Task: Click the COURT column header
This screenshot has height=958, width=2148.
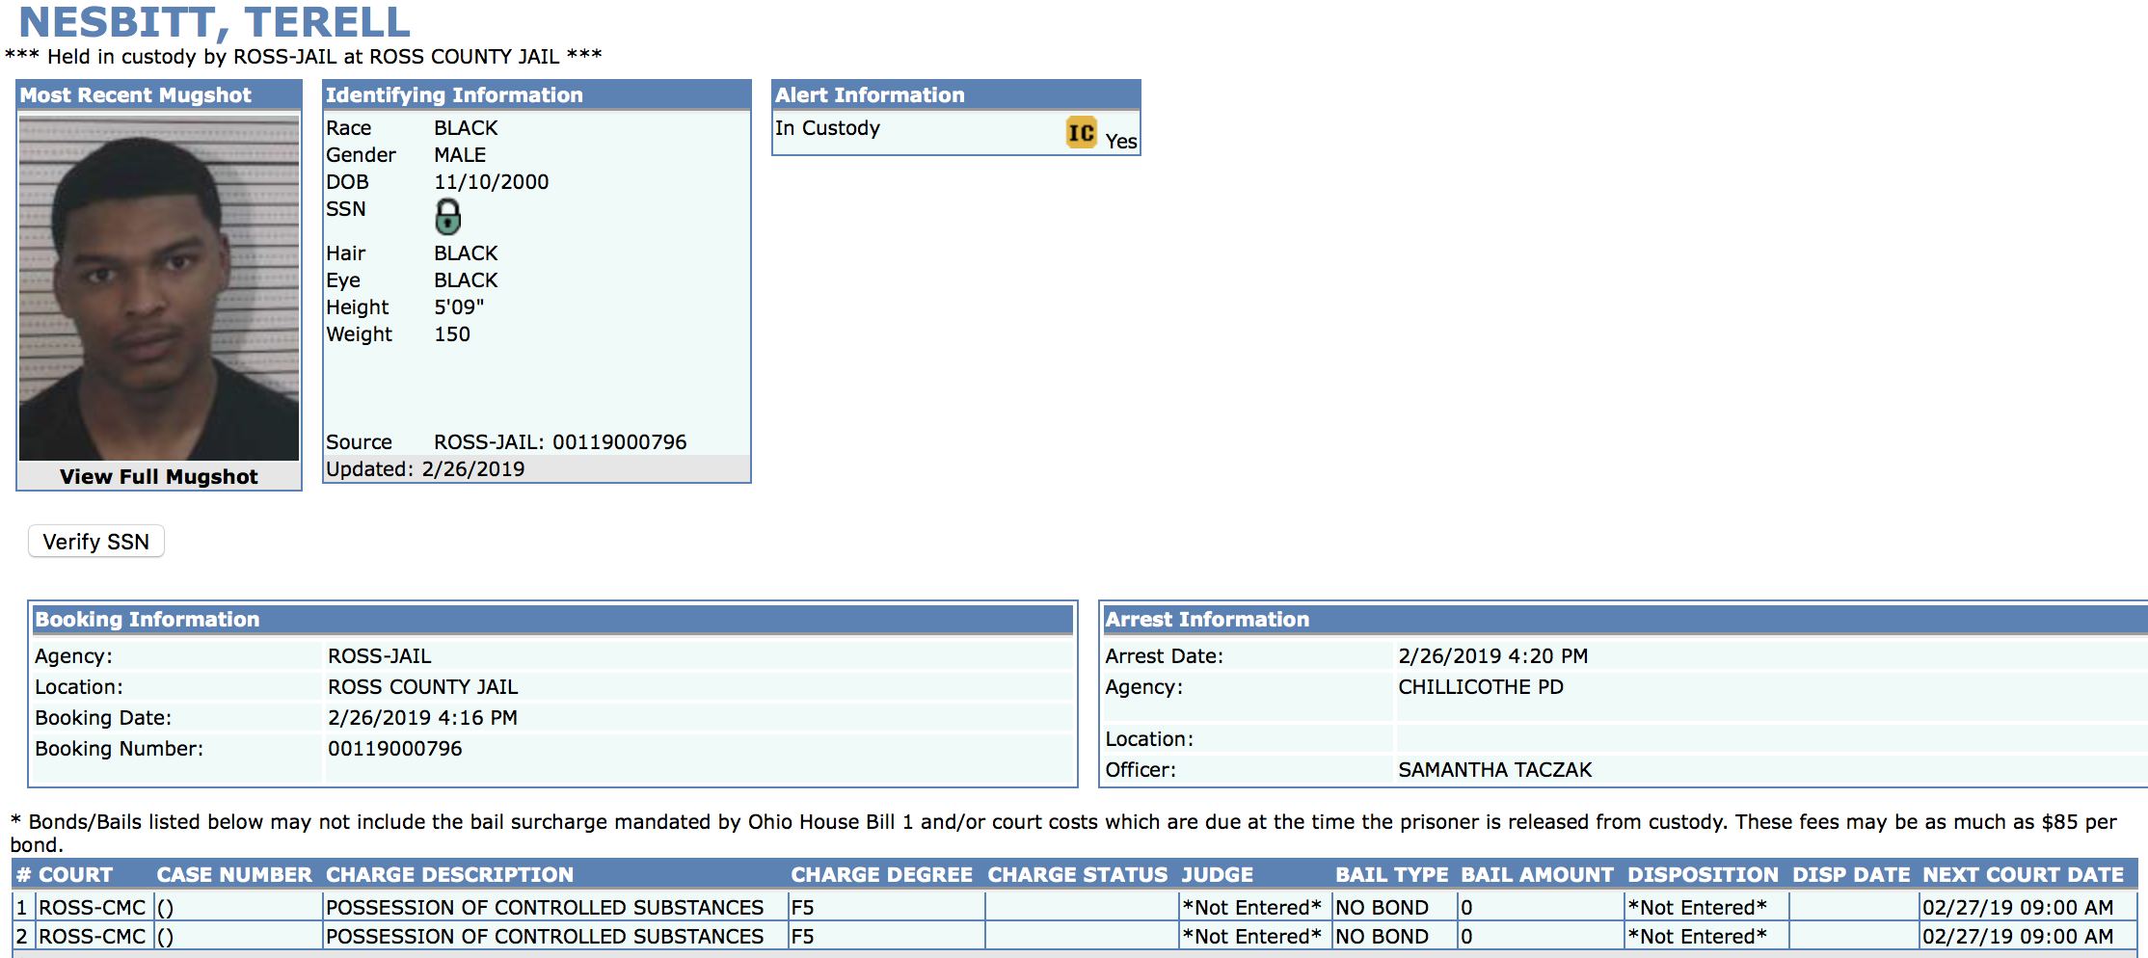Action: 75,875
